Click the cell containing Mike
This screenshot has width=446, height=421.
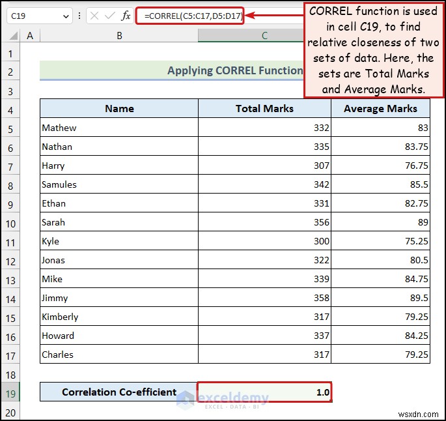point(119,279)
